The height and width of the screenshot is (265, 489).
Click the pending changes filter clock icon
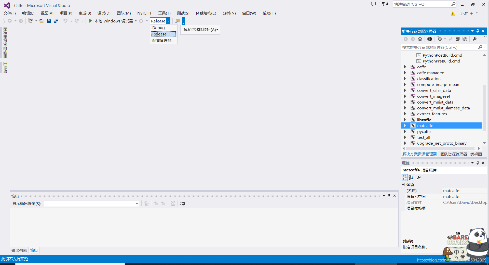[x=440, y=39]
